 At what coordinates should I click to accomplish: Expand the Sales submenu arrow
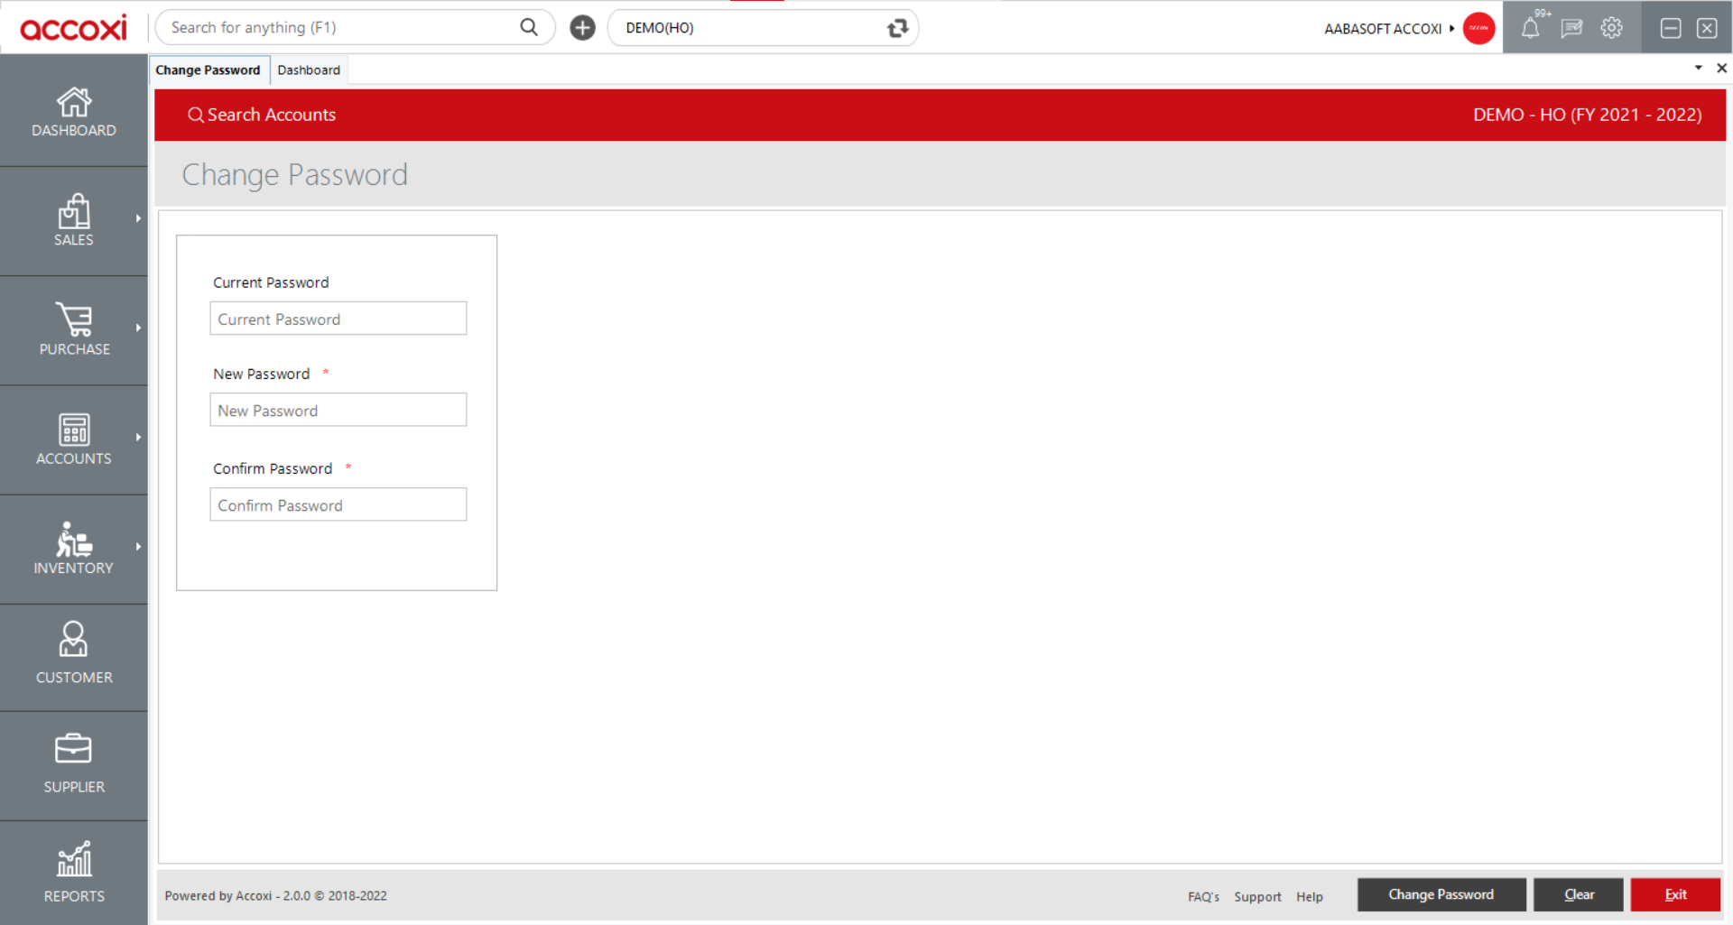tap(138, 218)
